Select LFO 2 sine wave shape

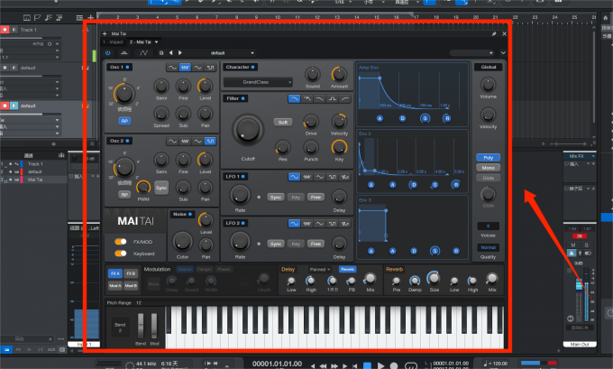[x=294, y=224]
